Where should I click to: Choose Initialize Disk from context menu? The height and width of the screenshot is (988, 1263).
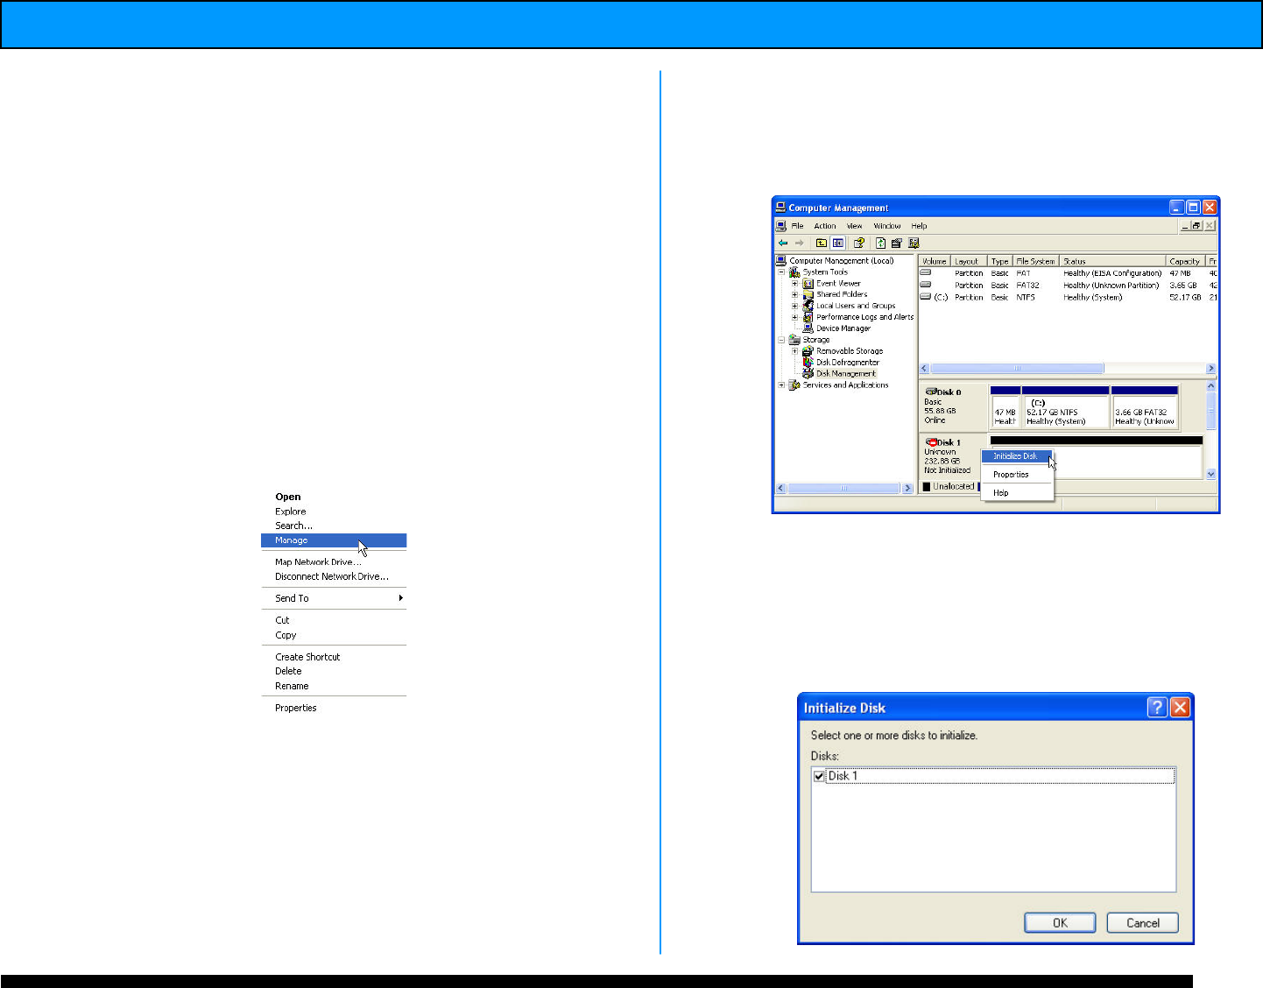tap(1014, 456)
